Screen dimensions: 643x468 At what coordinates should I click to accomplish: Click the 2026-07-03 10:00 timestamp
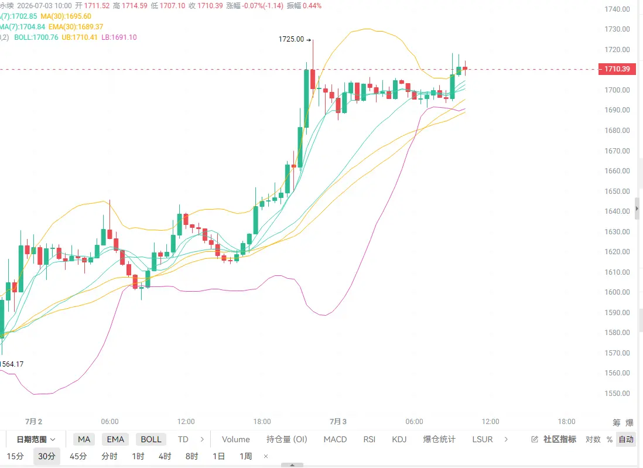45,6
